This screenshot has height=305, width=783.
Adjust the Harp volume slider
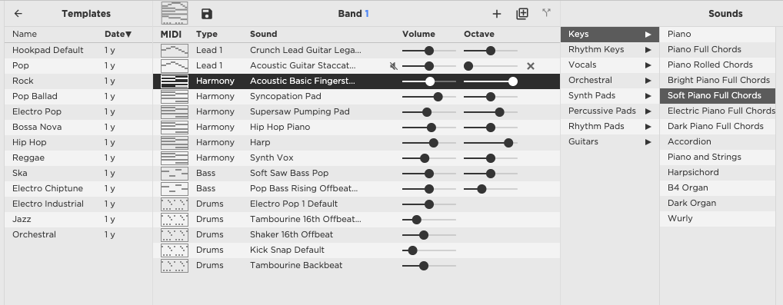[x=429, y=143]
